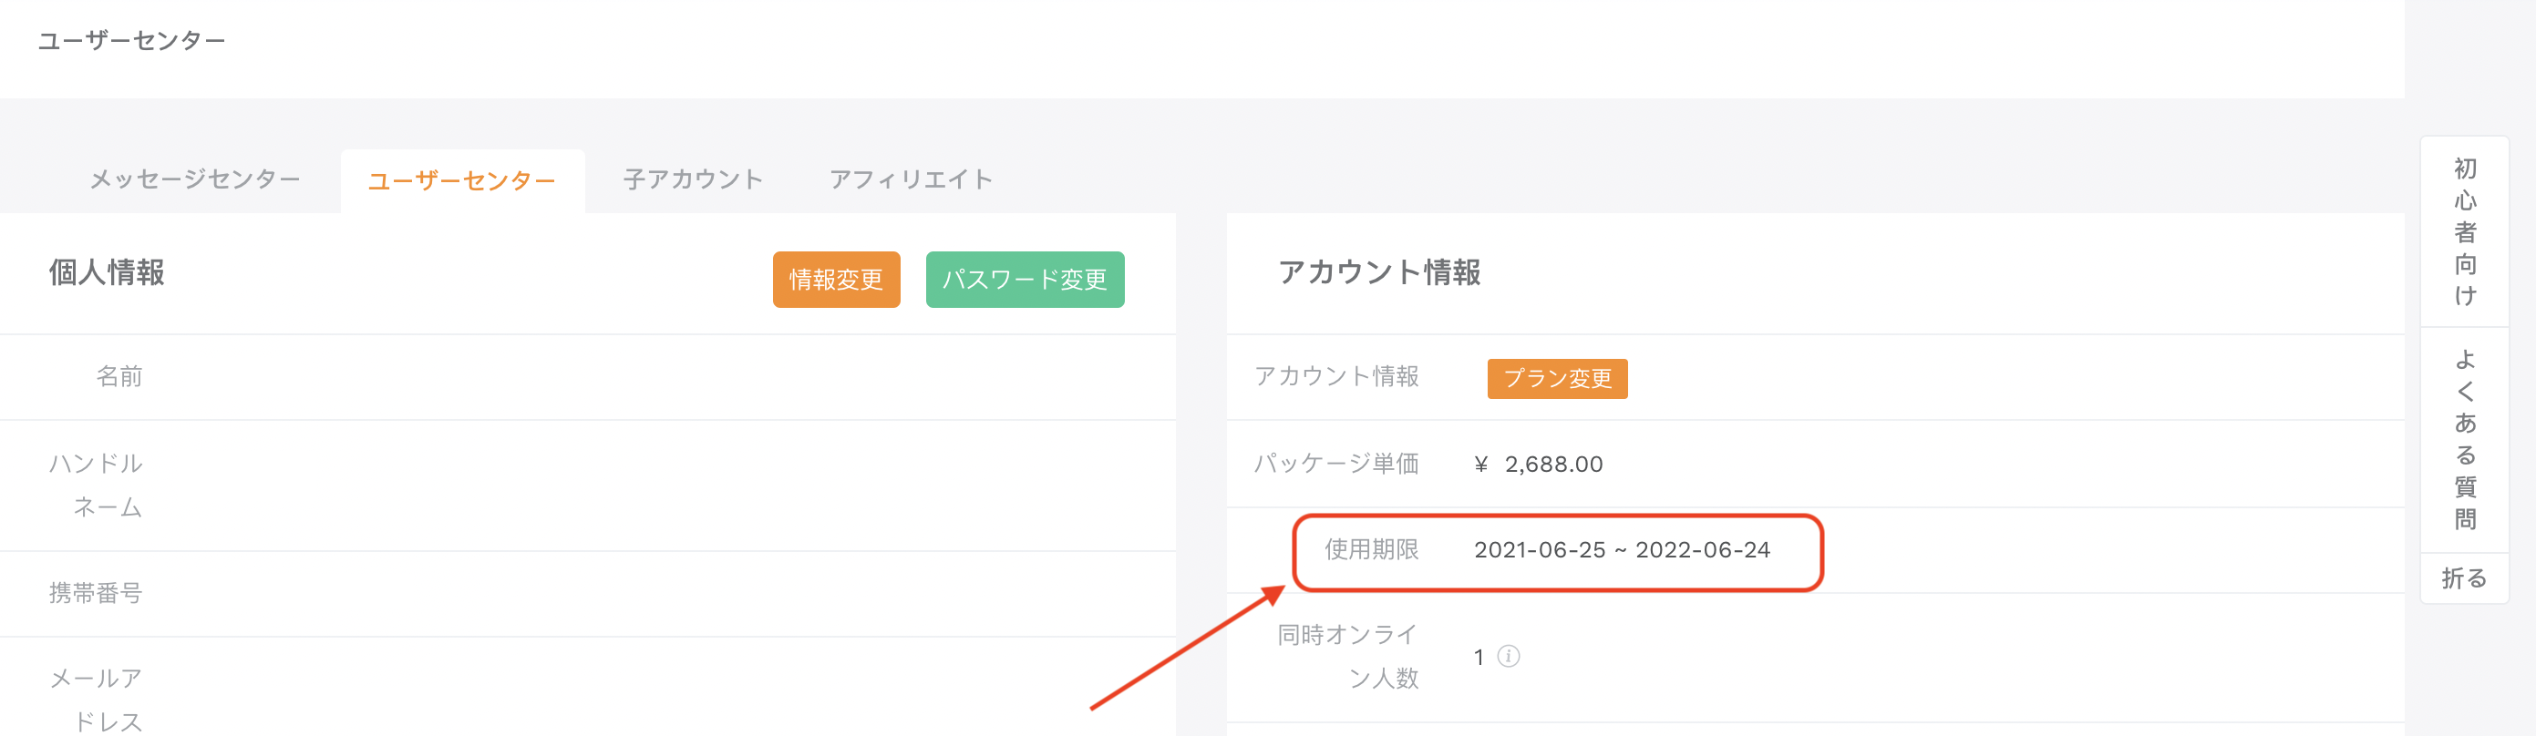Screen dimensions: 2536x736
Task: Open the よくある質問 side panel item
Action: tap(2464, 439)
